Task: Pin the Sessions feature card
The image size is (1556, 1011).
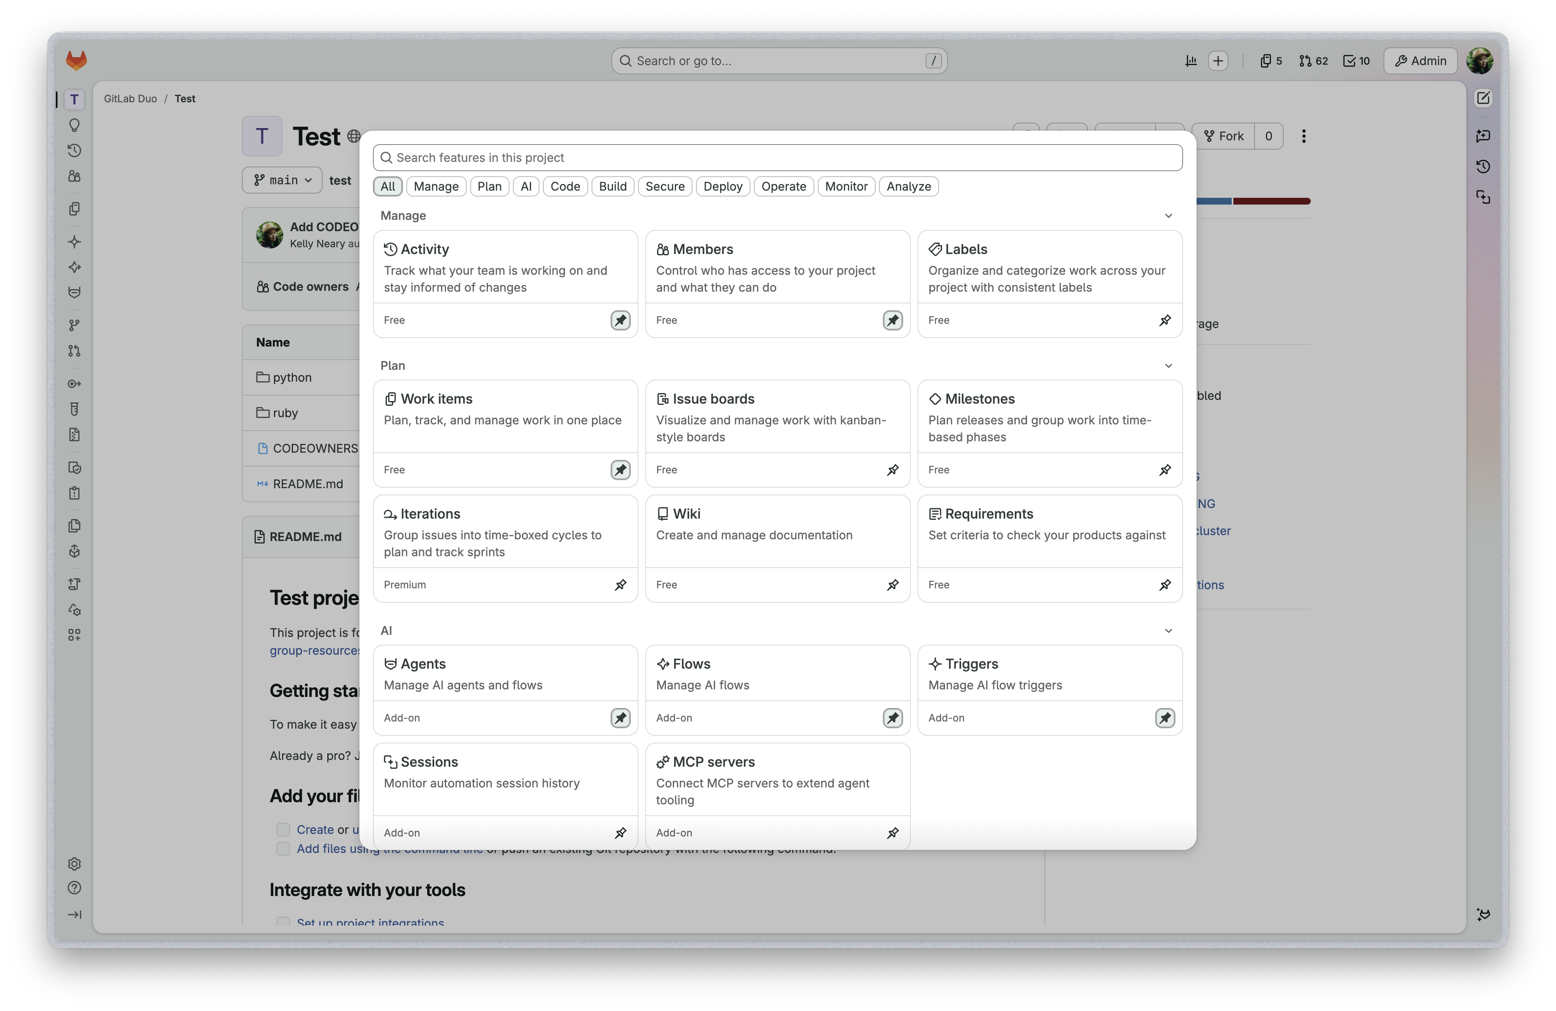Action: (x=620, y=833)
